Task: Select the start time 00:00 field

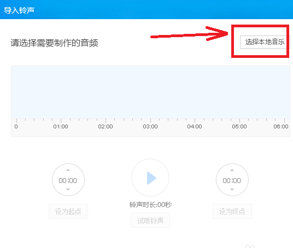Action: pyautogui.click(x=68, y=180)
